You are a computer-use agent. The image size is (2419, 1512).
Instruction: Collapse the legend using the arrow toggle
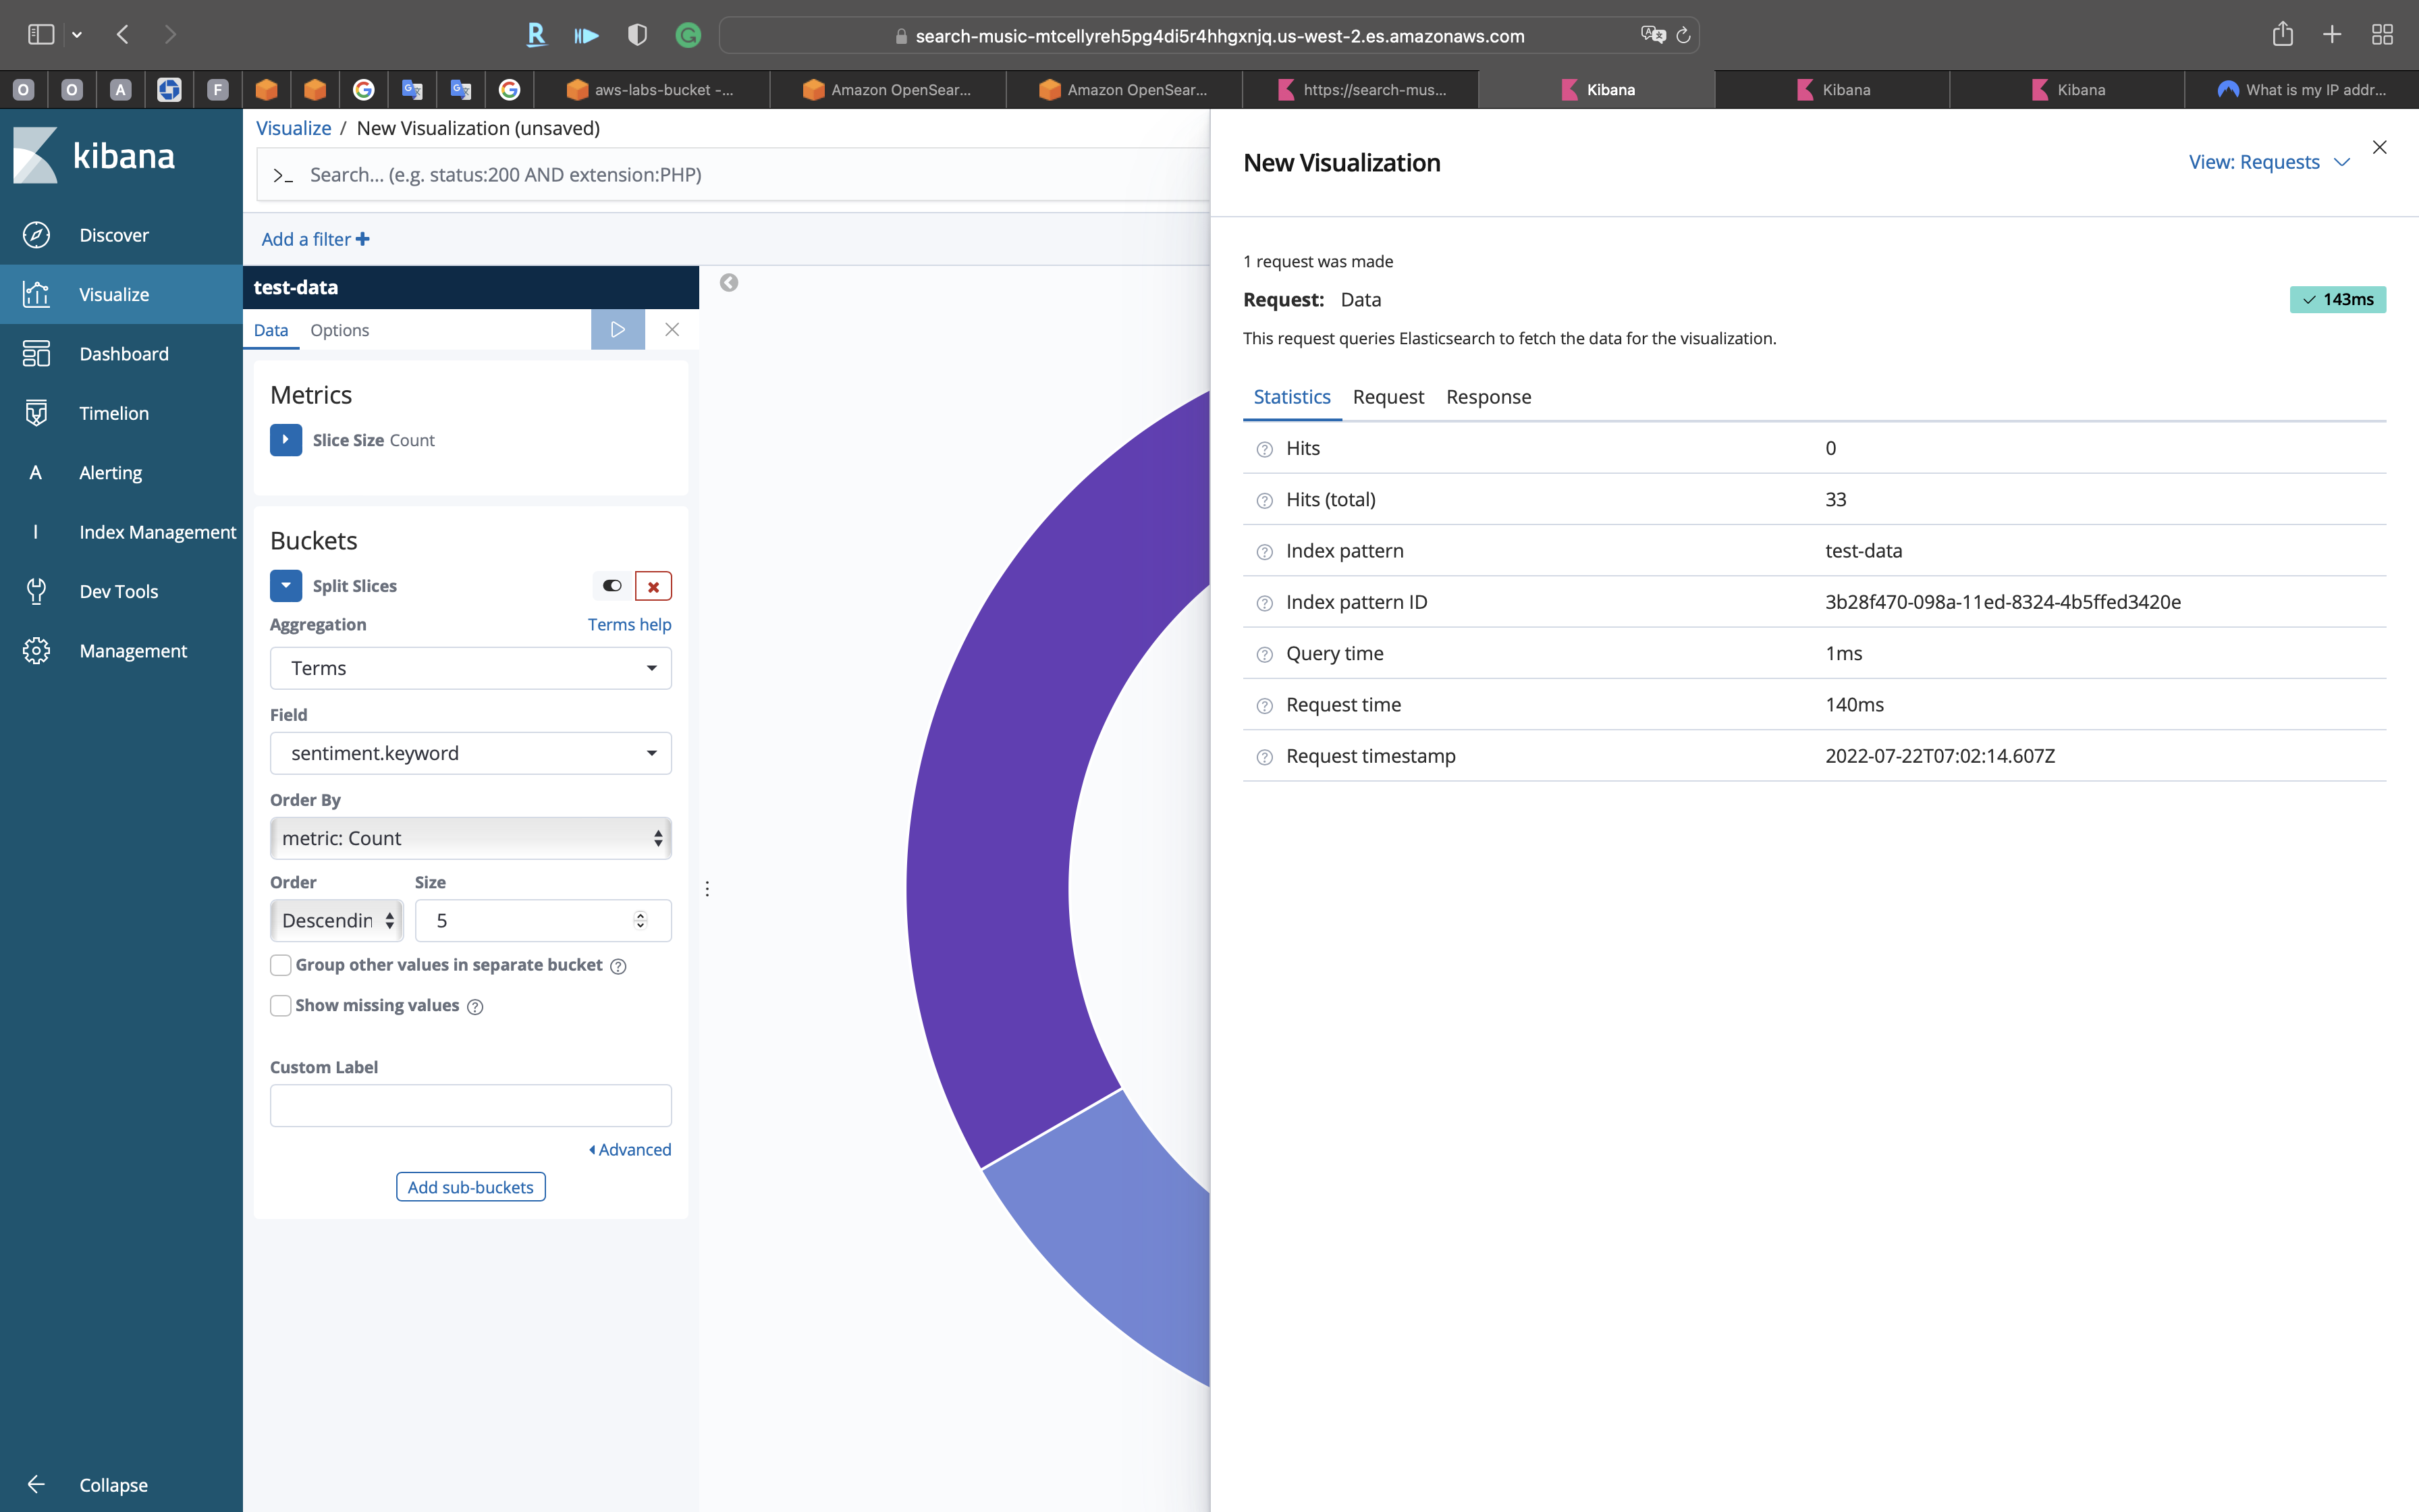729,283
